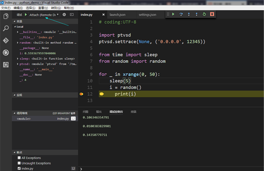Toggle All Exceptions checkbox

click(19, 158)
